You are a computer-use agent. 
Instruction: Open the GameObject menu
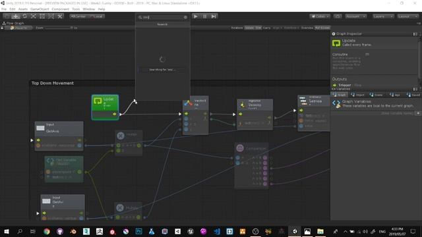pos(40,9)
